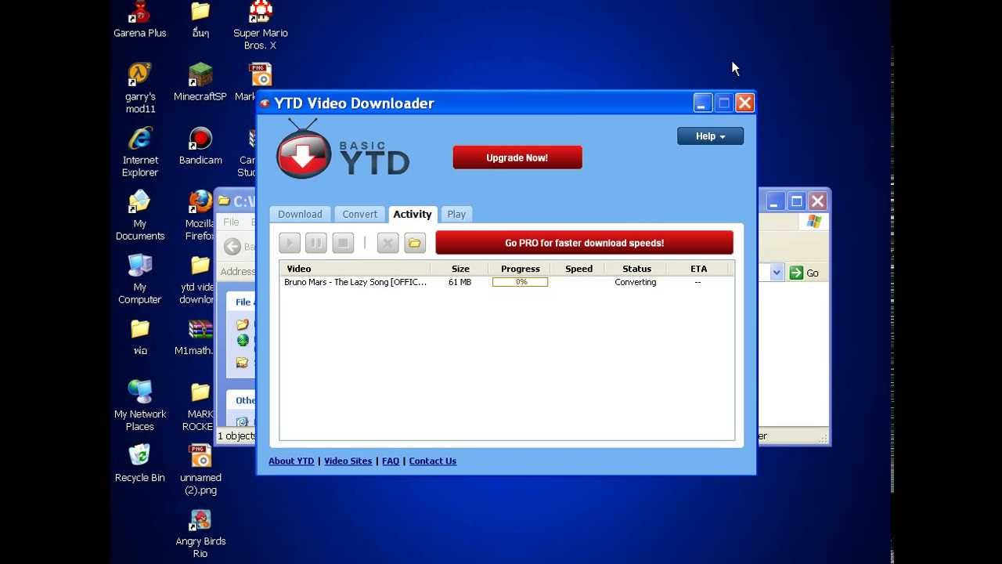Select the M1math archive desktop icon

coord(196,336)
